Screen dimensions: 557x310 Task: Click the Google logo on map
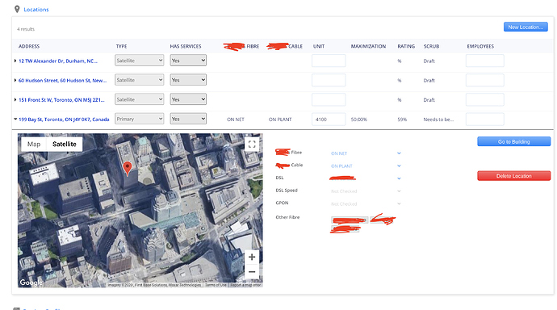[x=31, y=283]
